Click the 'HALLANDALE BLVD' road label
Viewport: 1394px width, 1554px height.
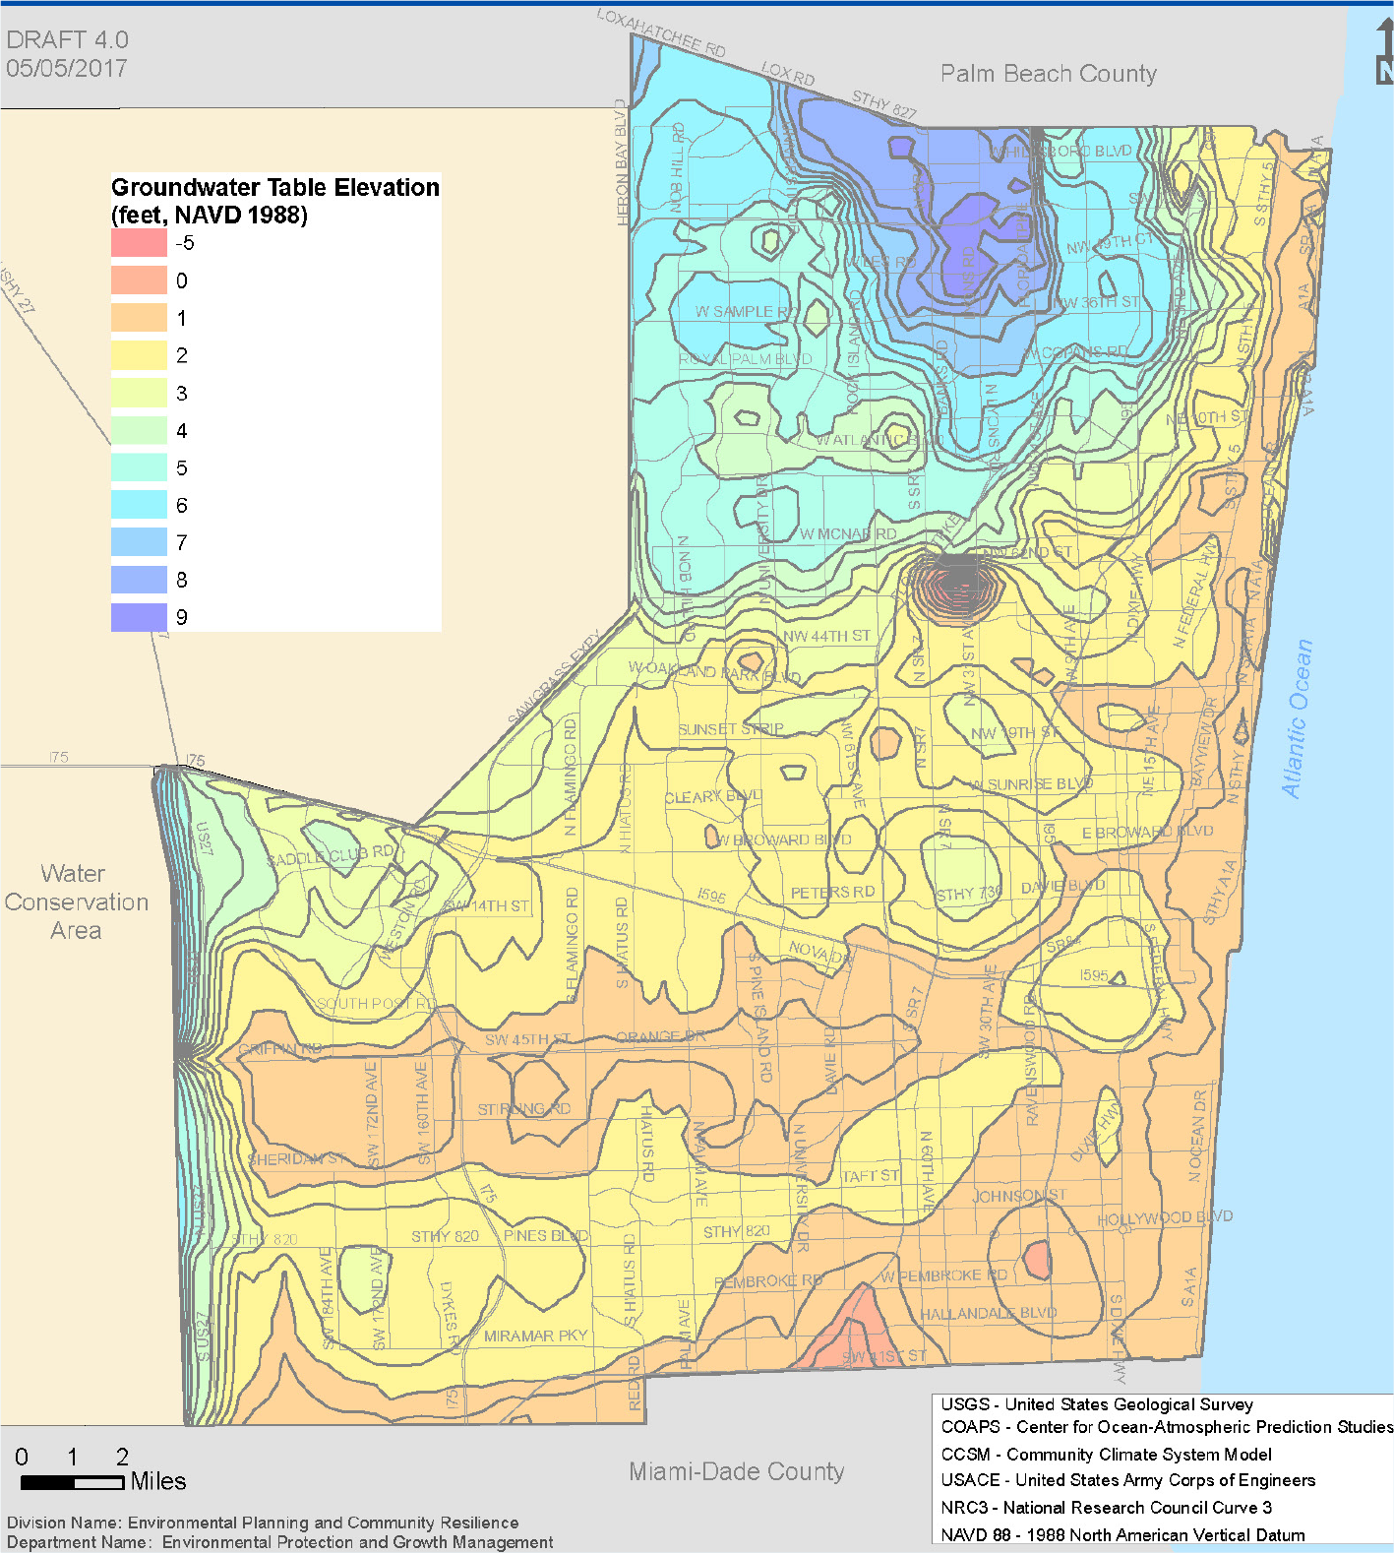pos(988,1314)
